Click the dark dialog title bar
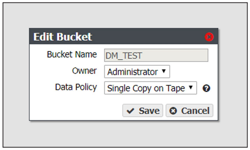Viewport: 250px width, 150px height. (x=123, y=36)
